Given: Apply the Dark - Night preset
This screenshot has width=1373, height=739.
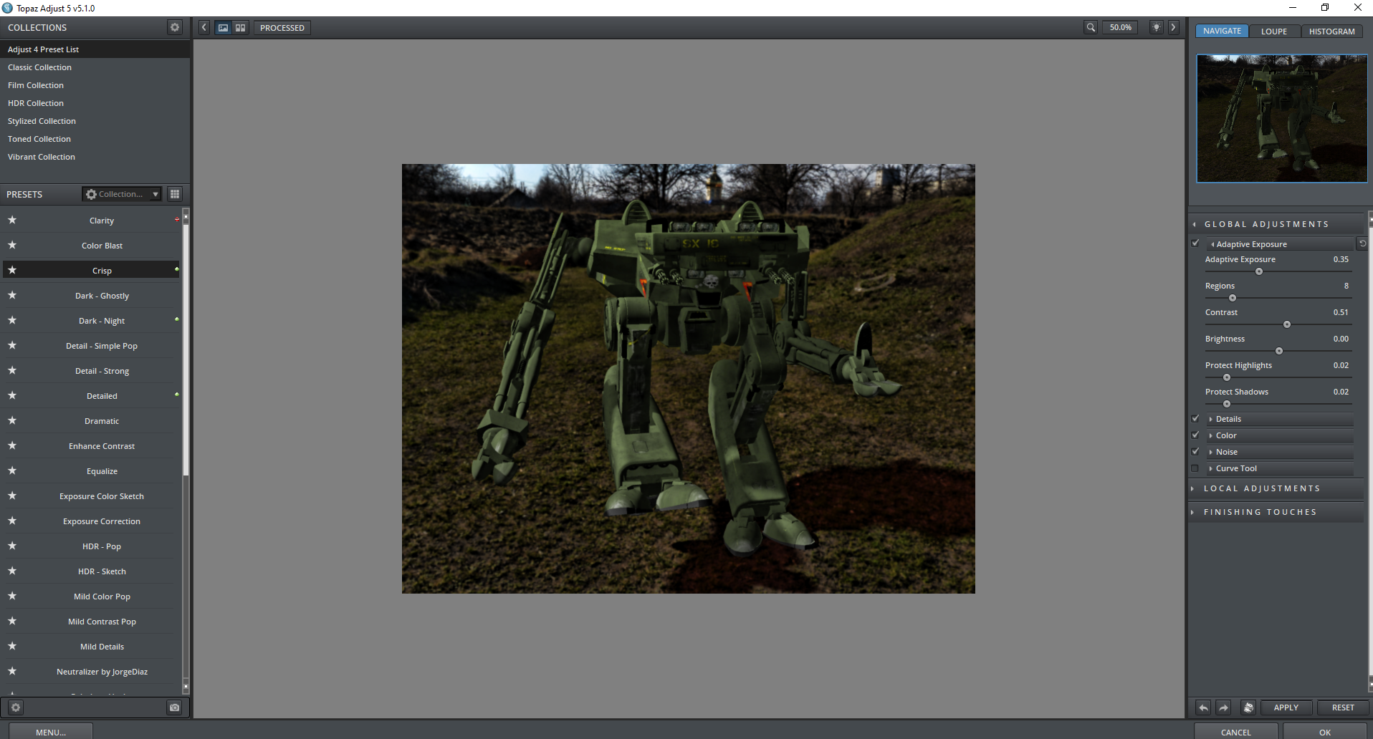Looking at the screenshot, I should [x=102, y=321].
